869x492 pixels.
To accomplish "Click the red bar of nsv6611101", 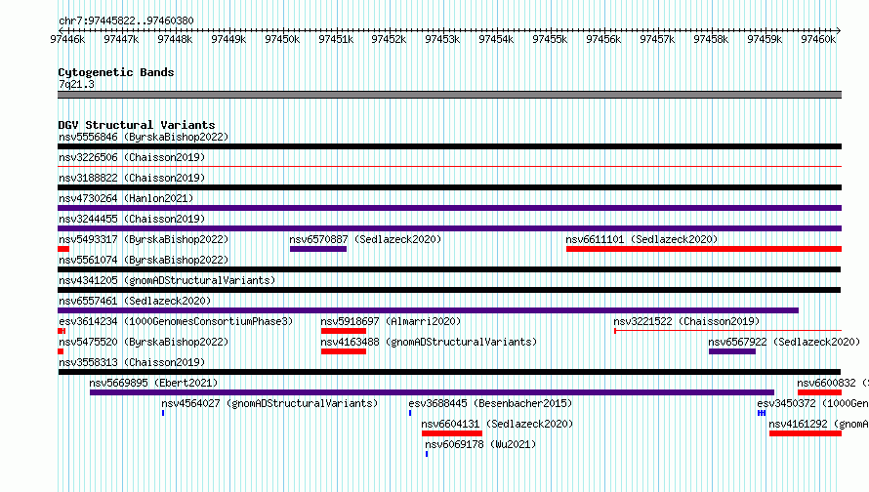I will 704,249.
